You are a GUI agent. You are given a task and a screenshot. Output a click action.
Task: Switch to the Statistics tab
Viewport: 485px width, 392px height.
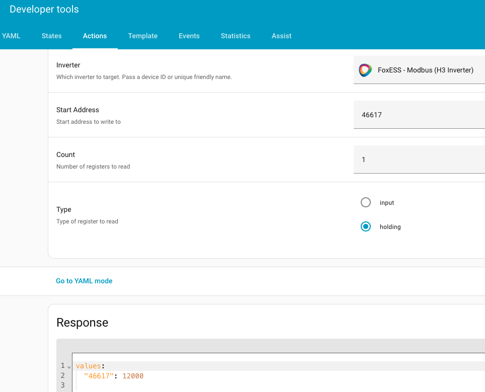coord(235,36)
